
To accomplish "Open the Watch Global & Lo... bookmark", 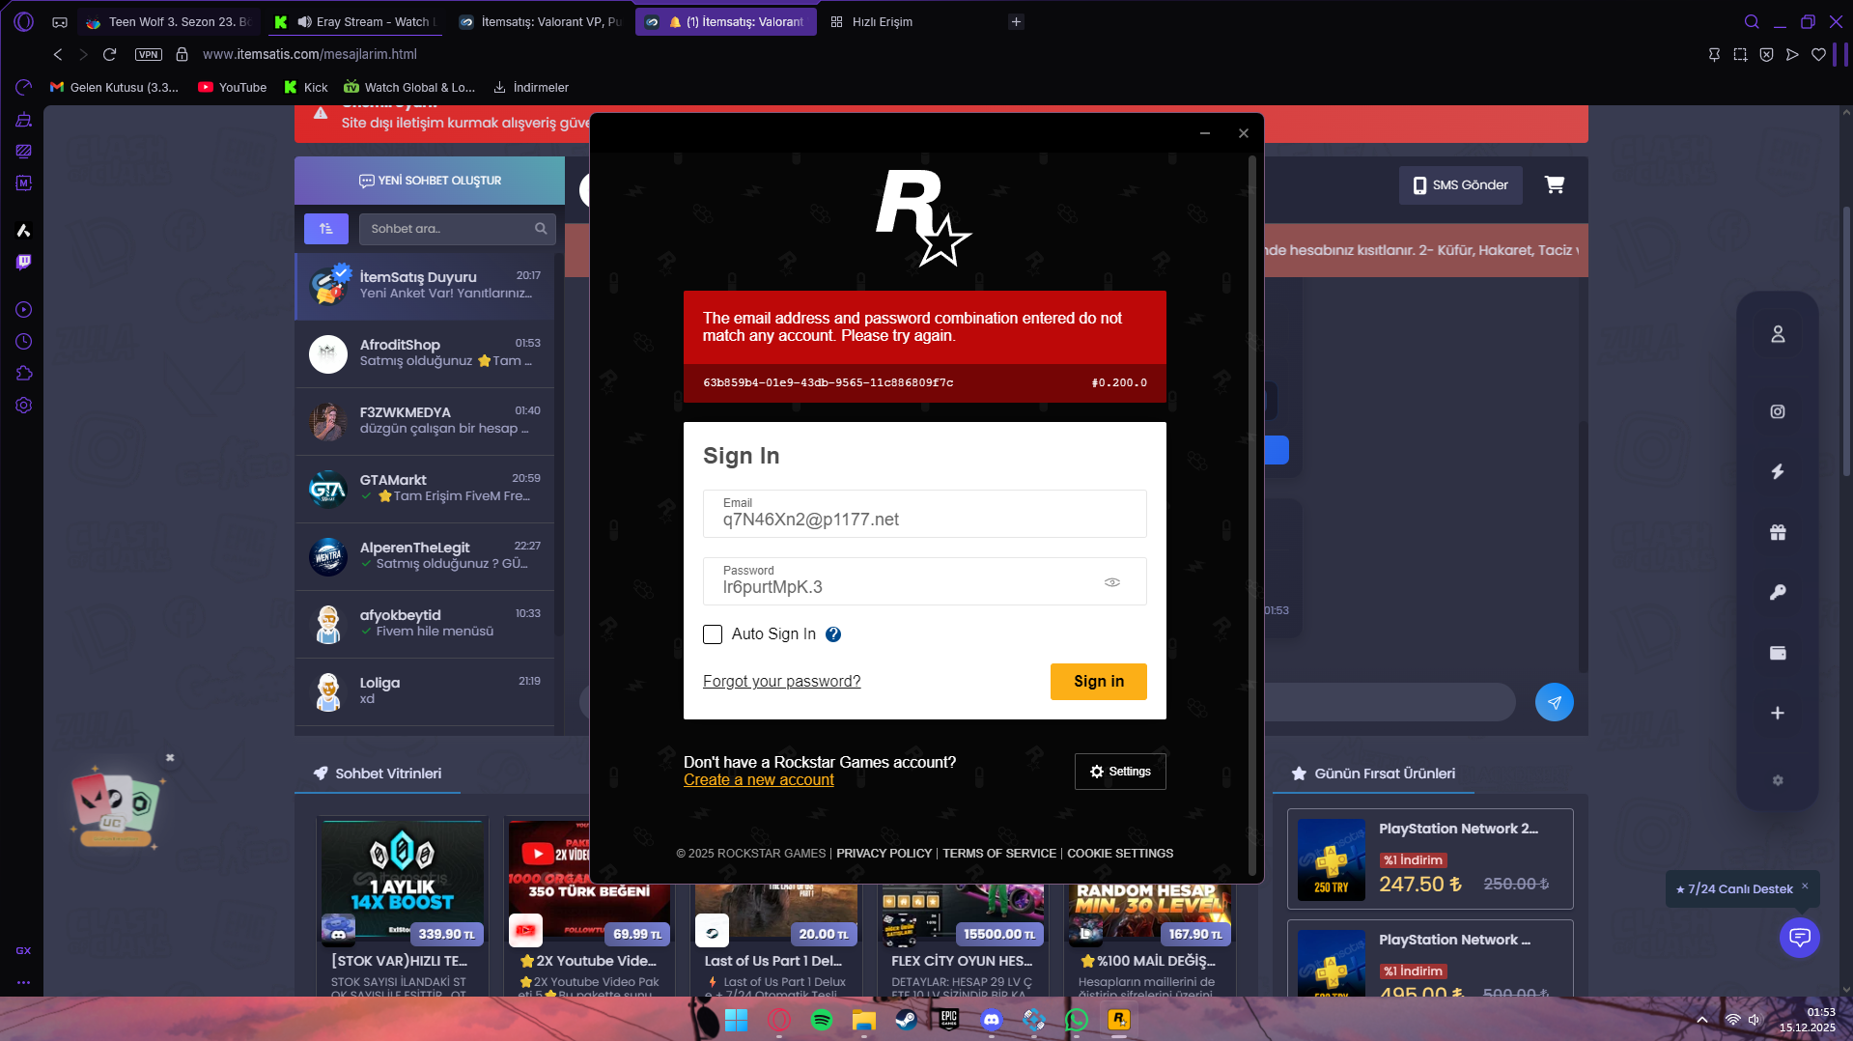I will (409, 87).
